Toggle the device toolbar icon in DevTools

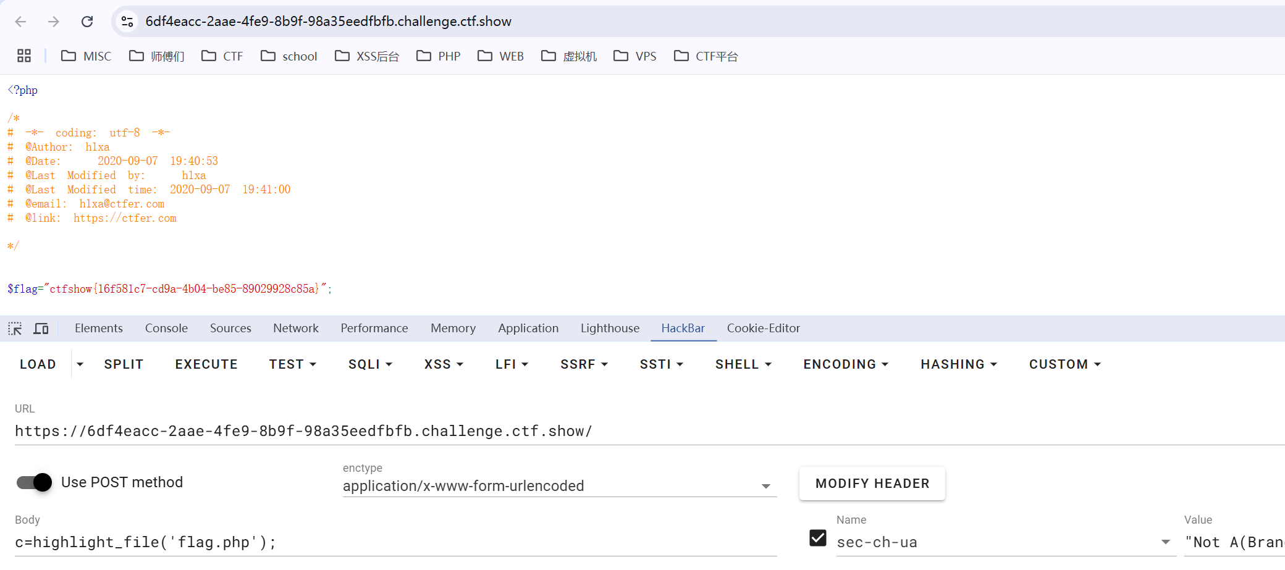pos(41,329)
